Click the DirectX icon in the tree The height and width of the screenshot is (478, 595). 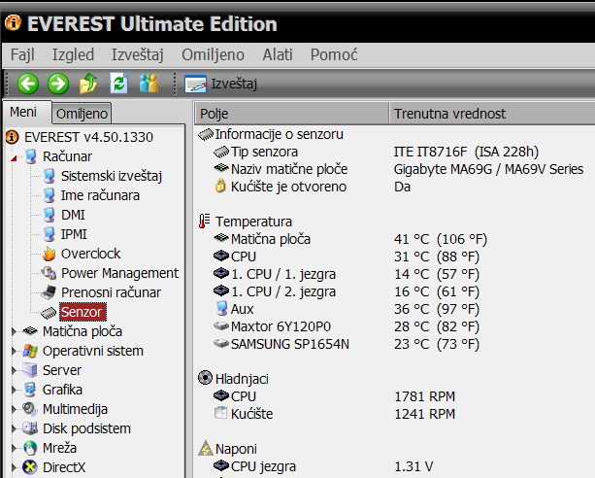click(x=30, y=467)
